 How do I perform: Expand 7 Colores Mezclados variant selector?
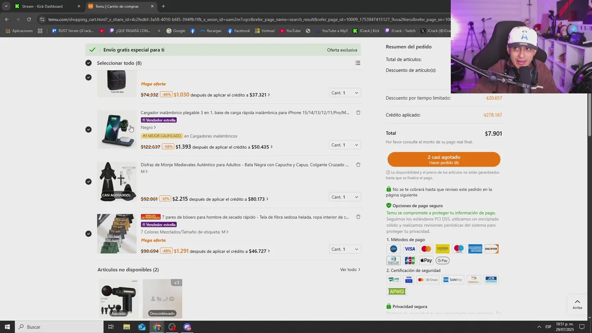click(x=185, y=232)
